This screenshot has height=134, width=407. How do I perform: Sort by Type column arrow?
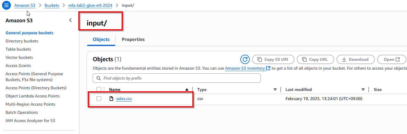pyautogui.click(x=275, y=90)
